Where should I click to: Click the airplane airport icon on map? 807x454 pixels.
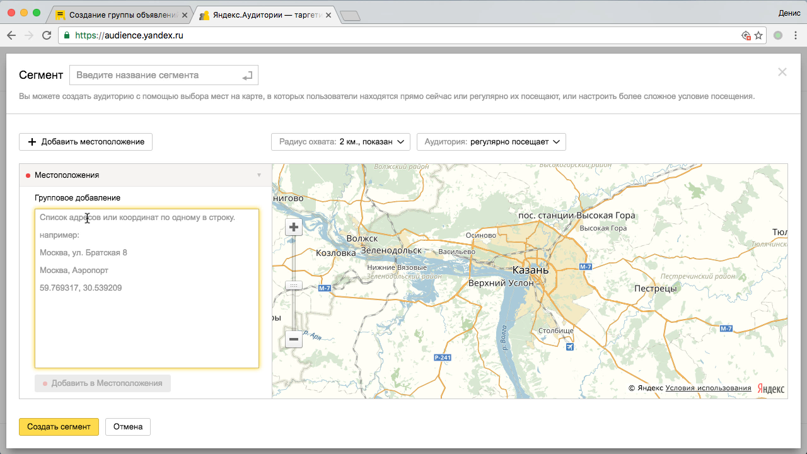570,347
